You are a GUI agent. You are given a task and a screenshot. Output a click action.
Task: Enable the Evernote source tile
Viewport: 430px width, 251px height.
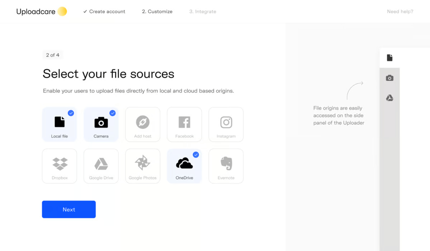(226, 166)
